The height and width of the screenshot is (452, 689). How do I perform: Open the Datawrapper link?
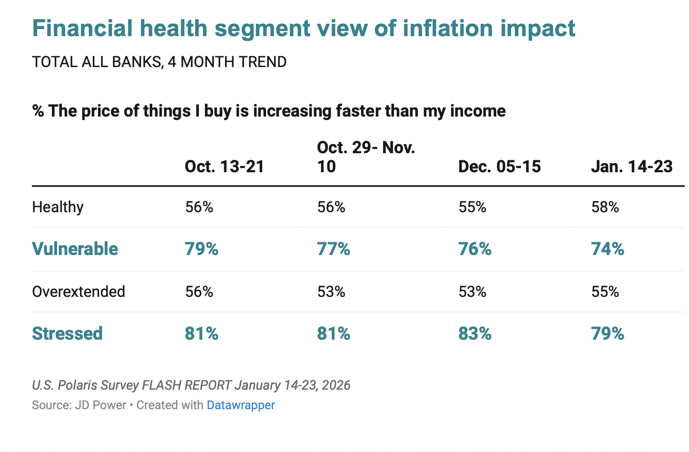(x=241, y=405)
